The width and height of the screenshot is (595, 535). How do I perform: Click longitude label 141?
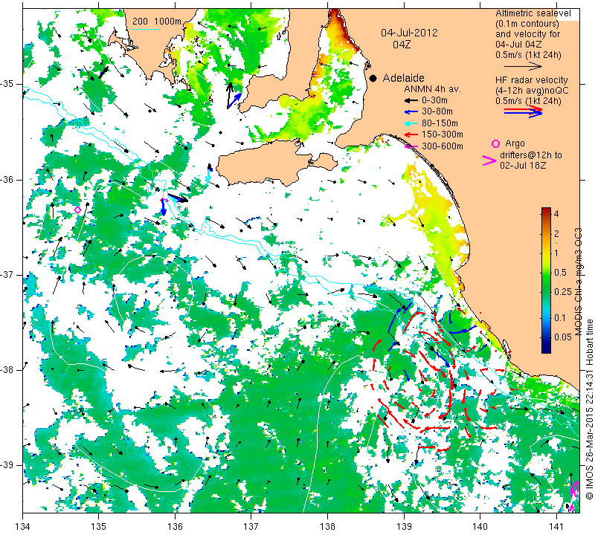point(556,527)
